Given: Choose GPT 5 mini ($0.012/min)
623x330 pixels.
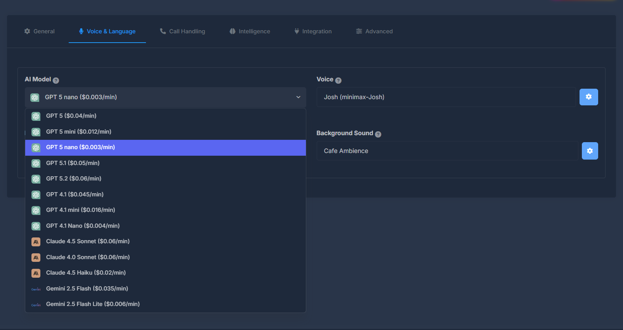Looking at the screenshot, I should [165, 132].
